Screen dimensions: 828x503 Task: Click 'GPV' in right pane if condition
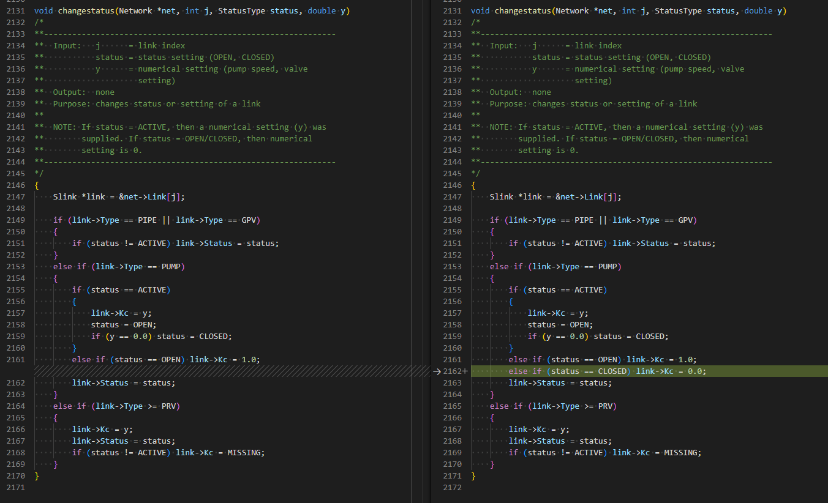pos(685,220)
